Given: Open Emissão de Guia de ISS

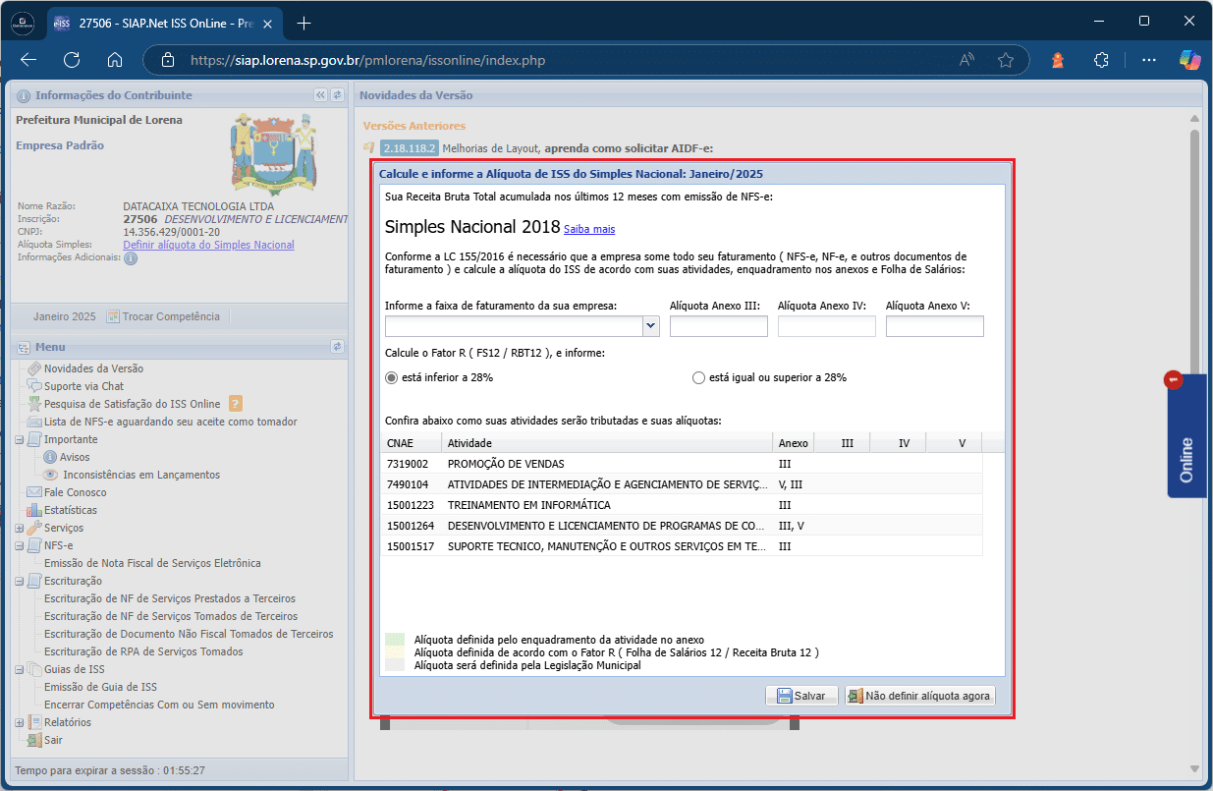Looking at the screenshot, I should (x=100, y=687).
